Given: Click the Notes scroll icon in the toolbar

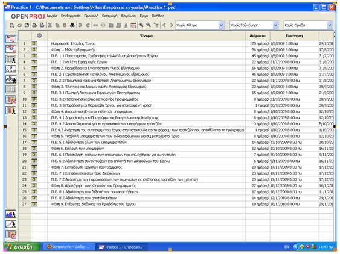Looking at the screenshot, I should (118, 25).
